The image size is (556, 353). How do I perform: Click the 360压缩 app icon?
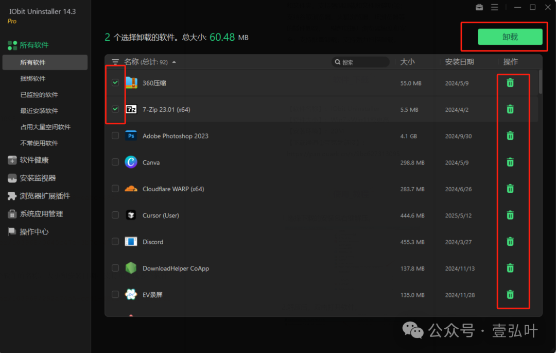click(131, 82)
